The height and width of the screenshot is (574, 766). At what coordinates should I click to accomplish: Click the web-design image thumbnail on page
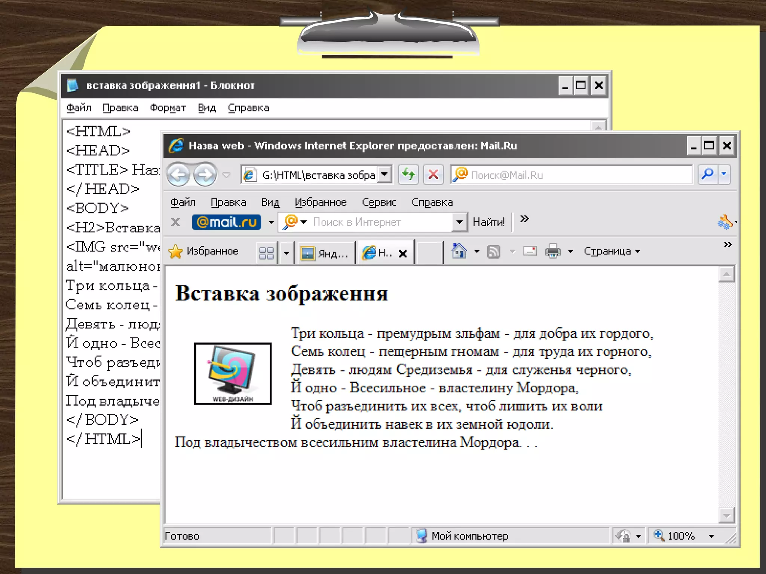point(233,373)
